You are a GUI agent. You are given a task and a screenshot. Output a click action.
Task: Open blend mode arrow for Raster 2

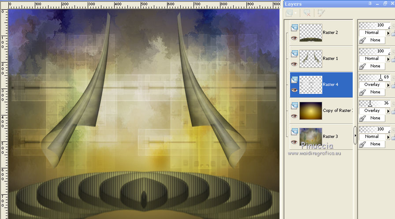click(x=388, y=33)
